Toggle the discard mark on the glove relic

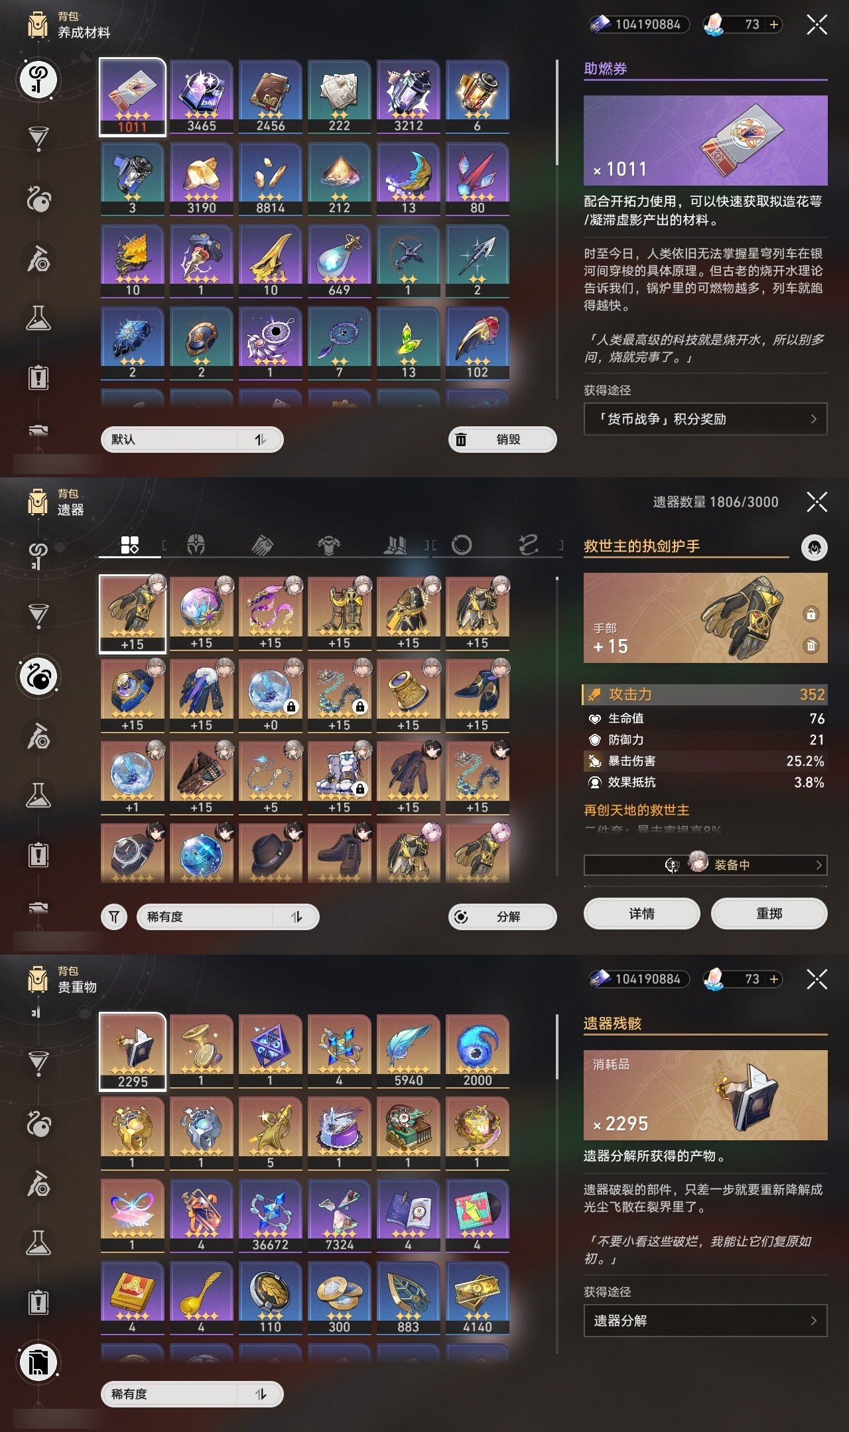pyautogui.click(x=811, y=645)
